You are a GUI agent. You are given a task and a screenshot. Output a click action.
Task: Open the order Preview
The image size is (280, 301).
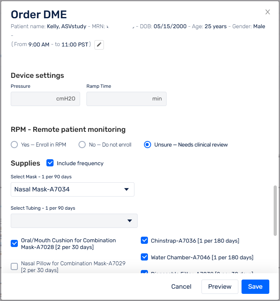pyautogui.click(x=220, y=287)
